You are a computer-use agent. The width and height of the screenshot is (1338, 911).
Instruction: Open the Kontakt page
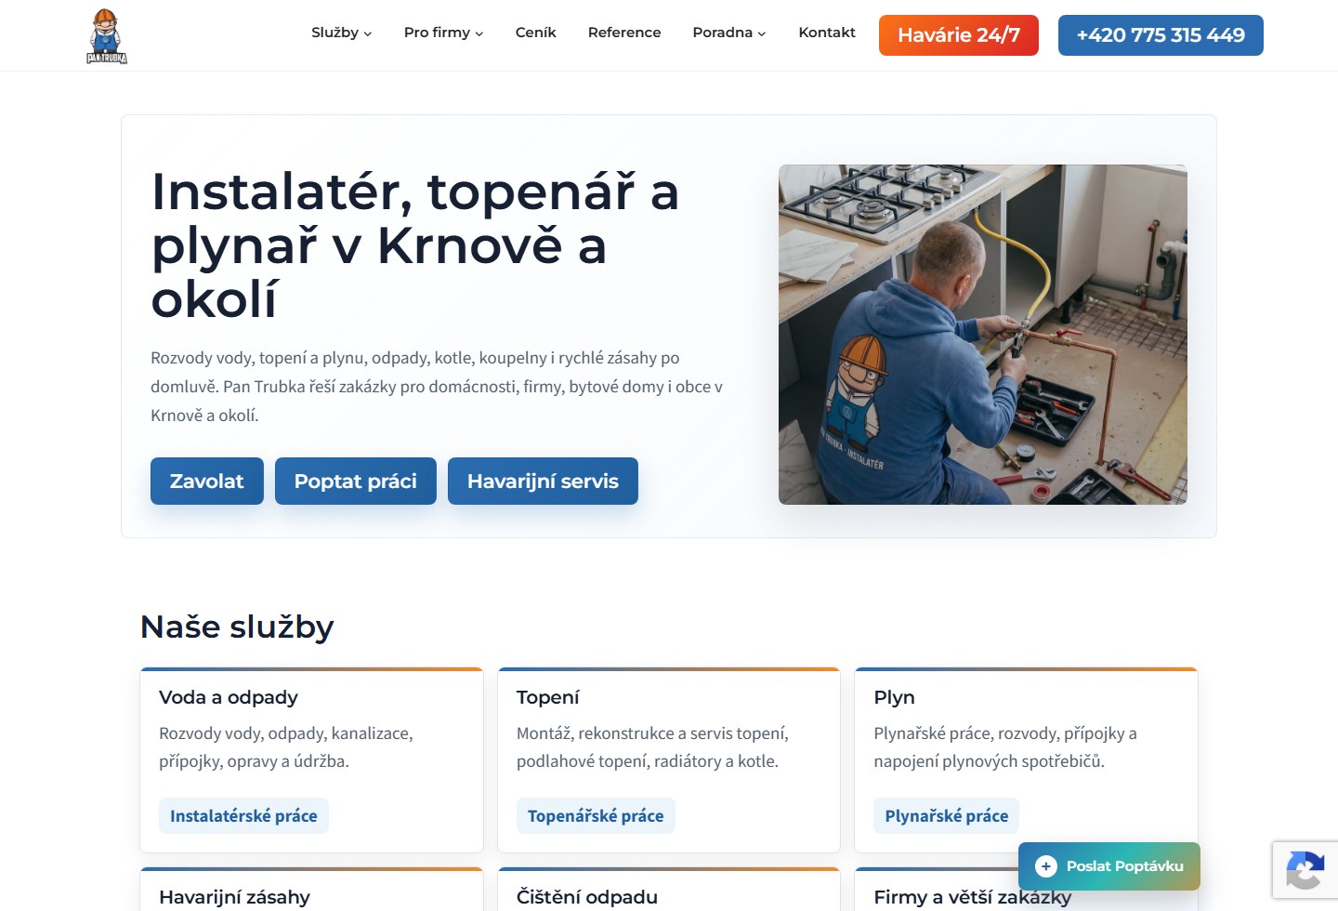(827, 33)
